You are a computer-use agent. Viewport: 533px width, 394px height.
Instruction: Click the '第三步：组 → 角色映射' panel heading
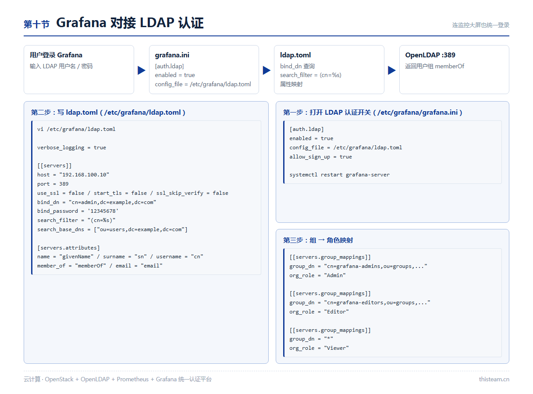[318, 240]
